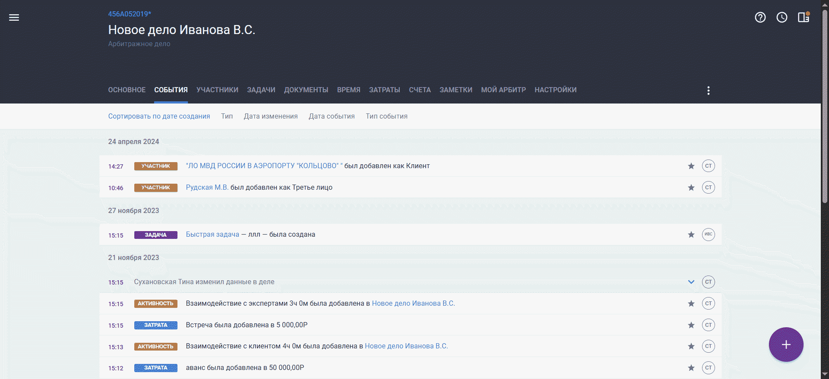This screenshot has height=379, width=829.
Task: Click the СТ avatar on the Рудская row
Action: 708,188
